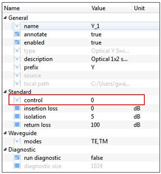Click the string icon beside name property
Screen dimensions: 161x174
[17, 26]
